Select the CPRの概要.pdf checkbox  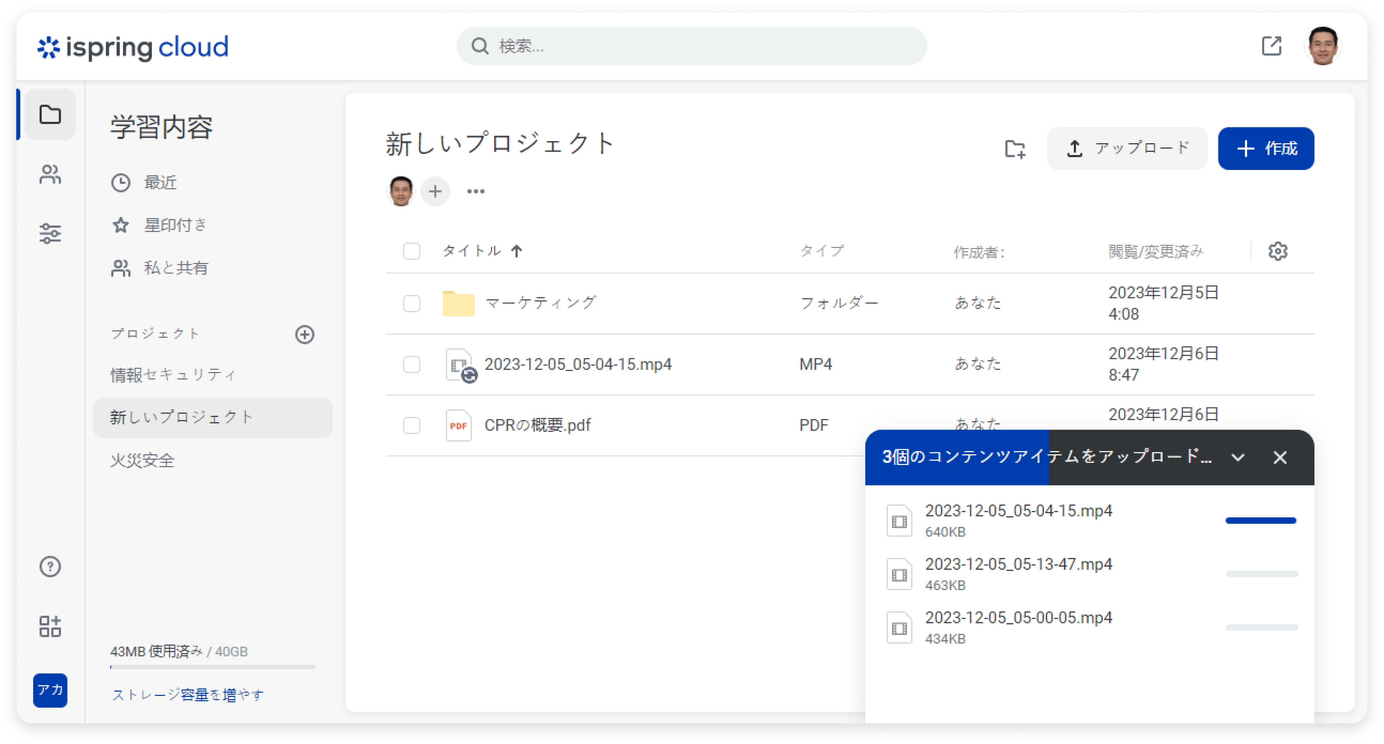pyautogui.click(x=412, y=425)
